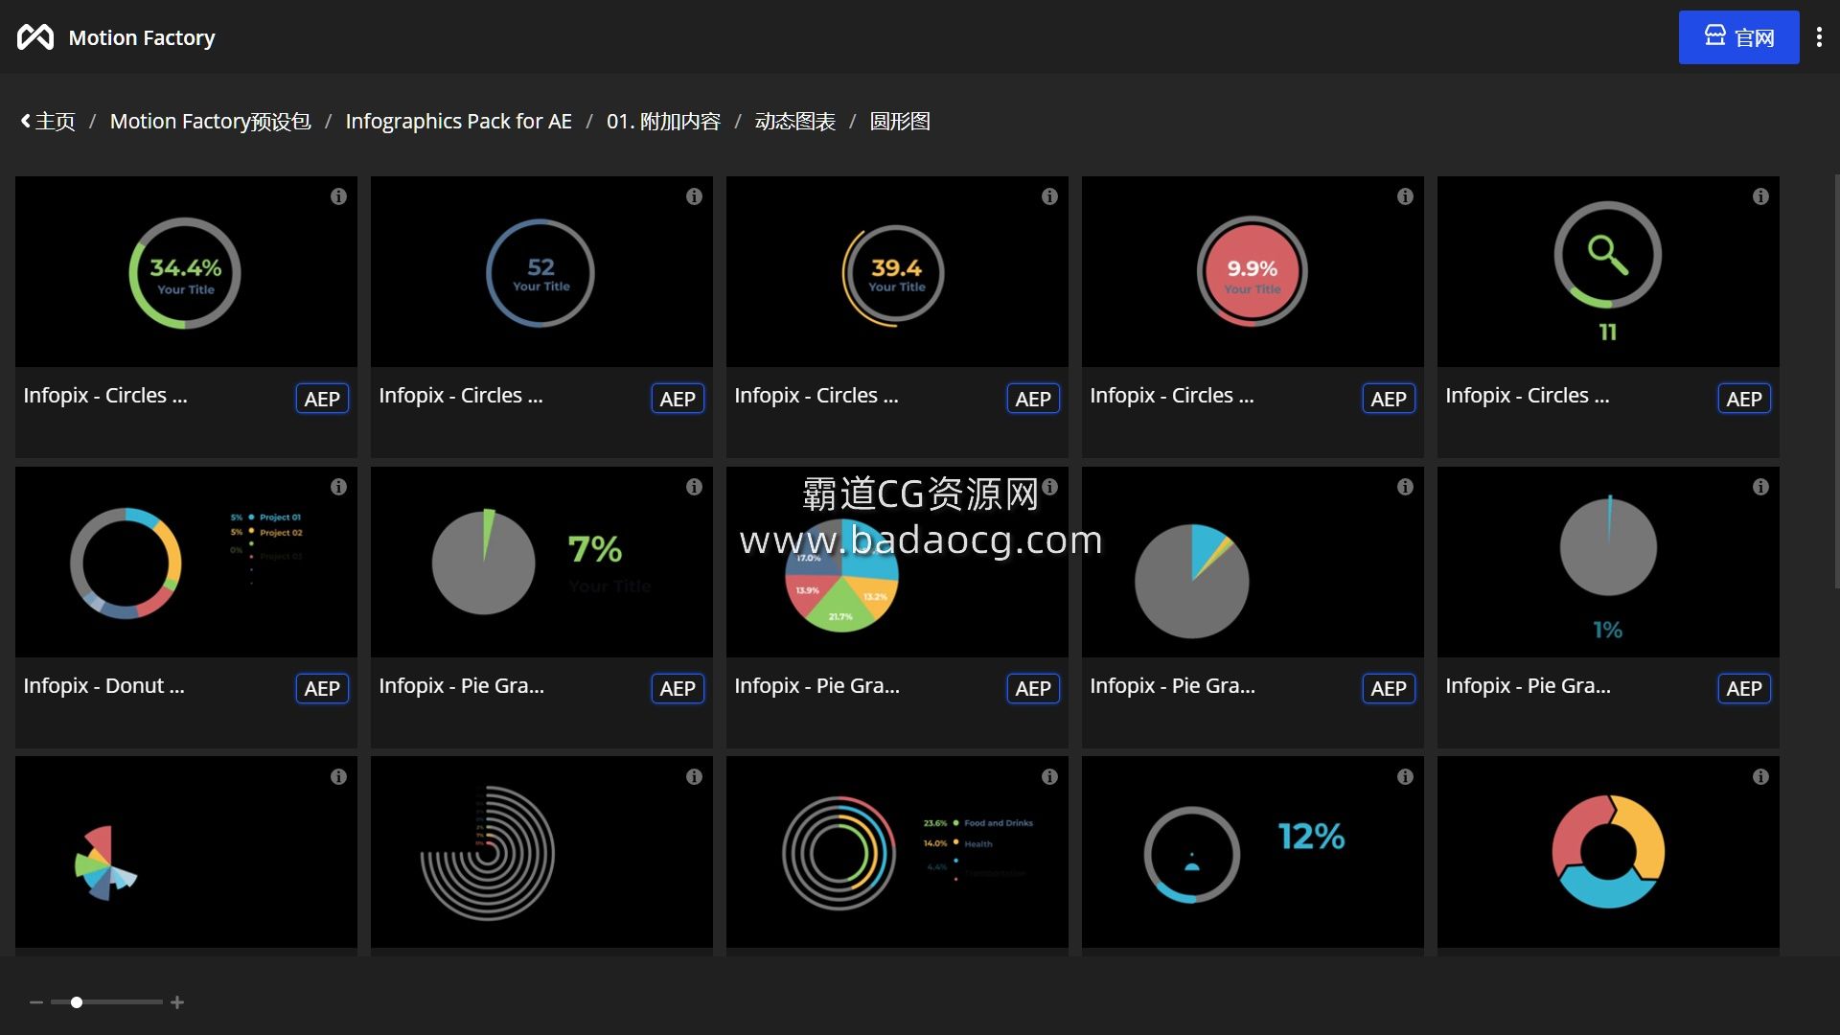
Task: Select the 12% blue circle thumbnail
Action: (1253, 853)
